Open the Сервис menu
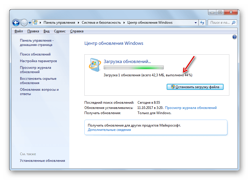249x180 pixels. pyautogui.click(x=60, y=31)
